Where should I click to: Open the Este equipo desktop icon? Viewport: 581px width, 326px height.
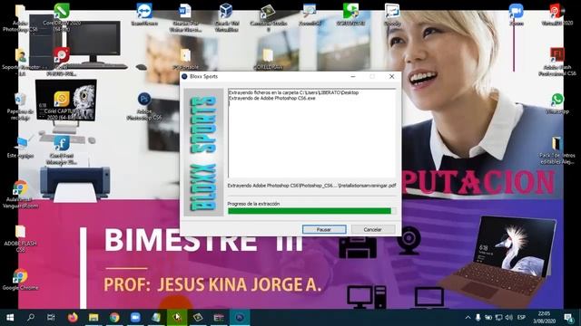20,148
